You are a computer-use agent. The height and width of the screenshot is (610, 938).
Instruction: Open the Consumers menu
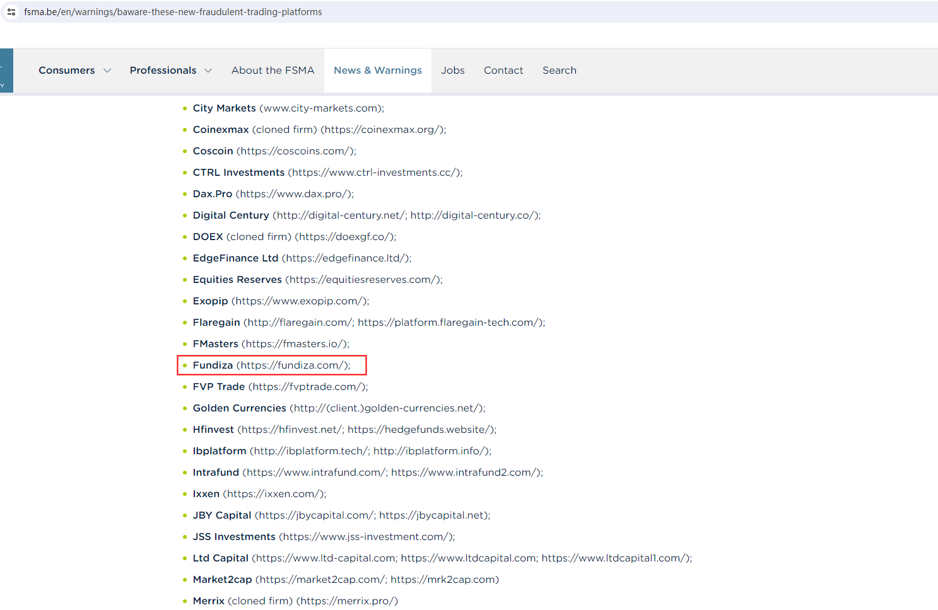(67, 71)
